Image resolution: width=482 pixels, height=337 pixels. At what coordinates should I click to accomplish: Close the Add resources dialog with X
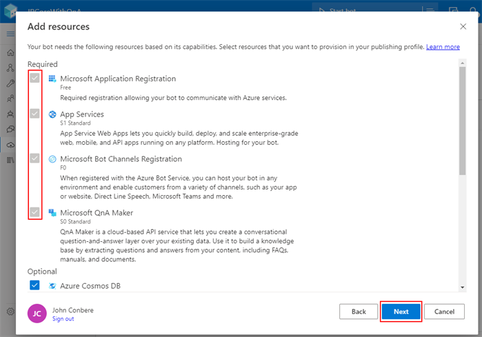click(463, 26)
